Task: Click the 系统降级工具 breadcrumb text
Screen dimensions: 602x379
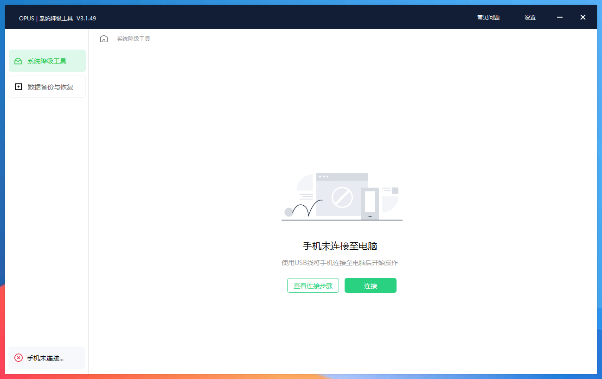Action: click(134, 39)
